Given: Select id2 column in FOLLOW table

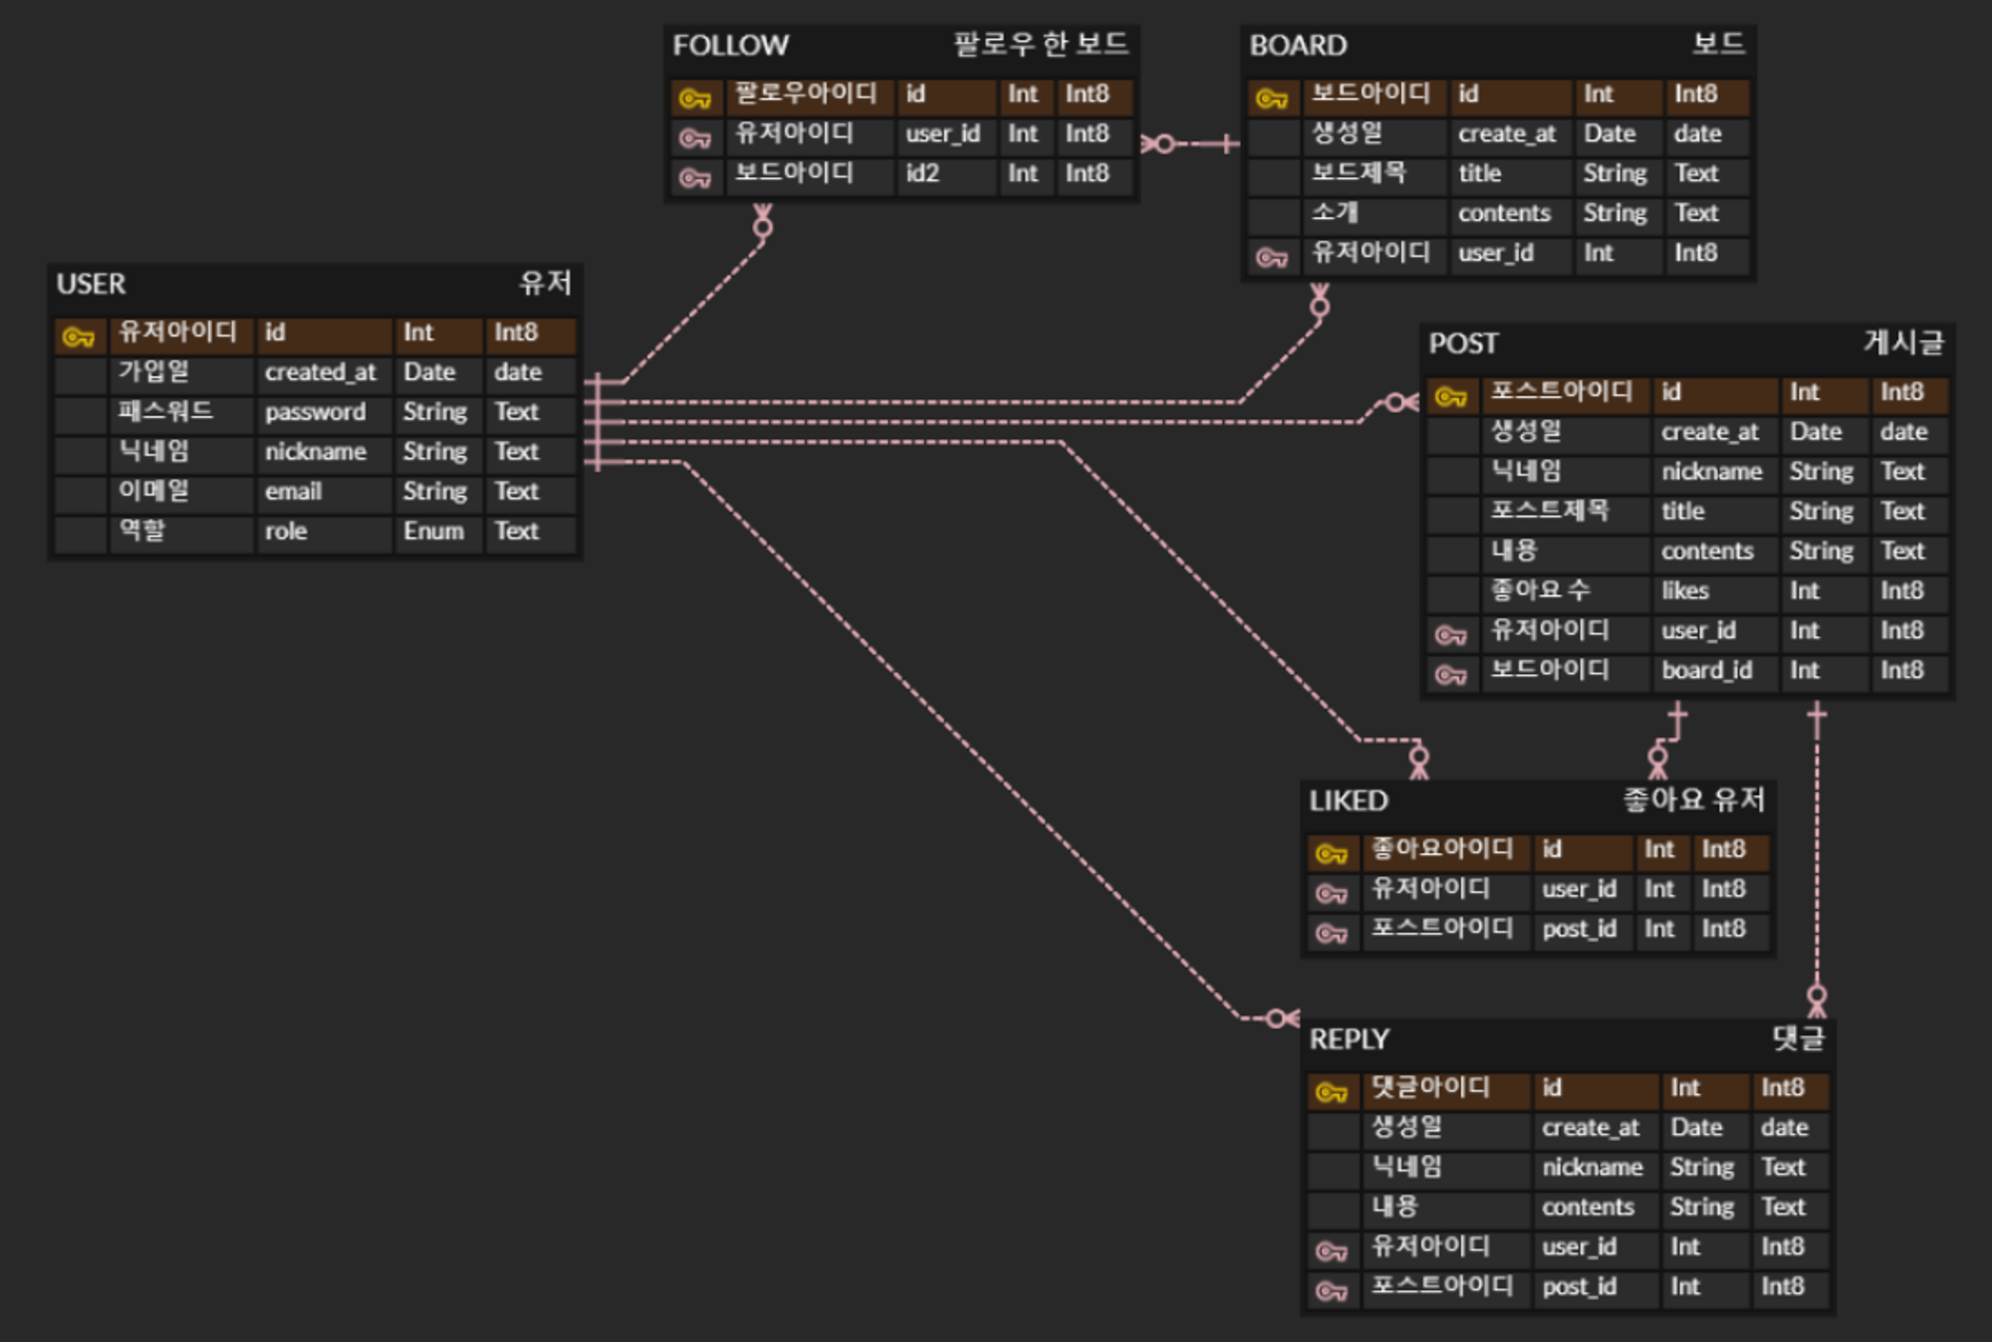Looking at the screenshot, I should [x=922, y=173].
